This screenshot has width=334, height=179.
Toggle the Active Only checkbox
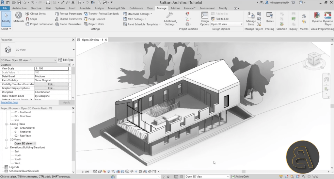[233, 177]
